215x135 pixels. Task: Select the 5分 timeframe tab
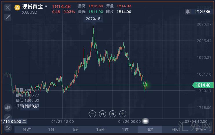[x=76, y=129]
